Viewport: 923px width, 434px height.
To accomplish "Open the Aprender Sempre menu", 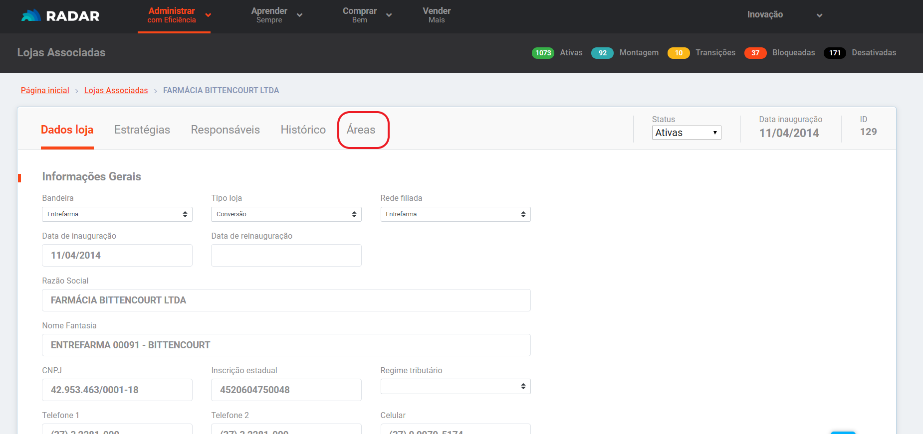I will click(x=269, y=15).
